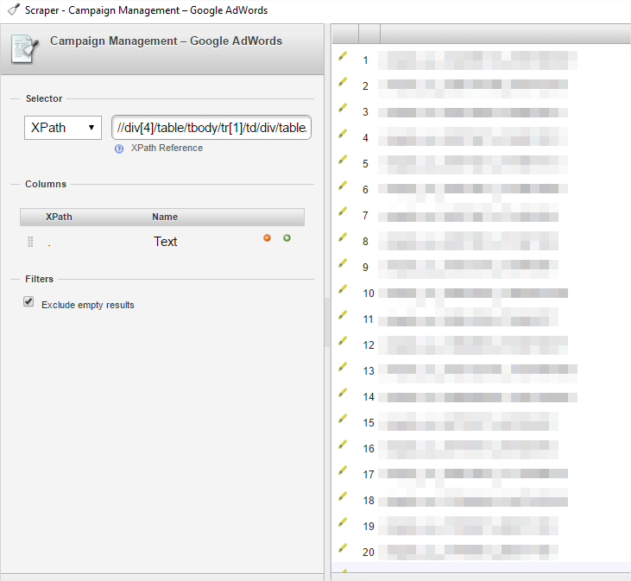Click the XPath Reference help icon

click(x=119, y=148)
